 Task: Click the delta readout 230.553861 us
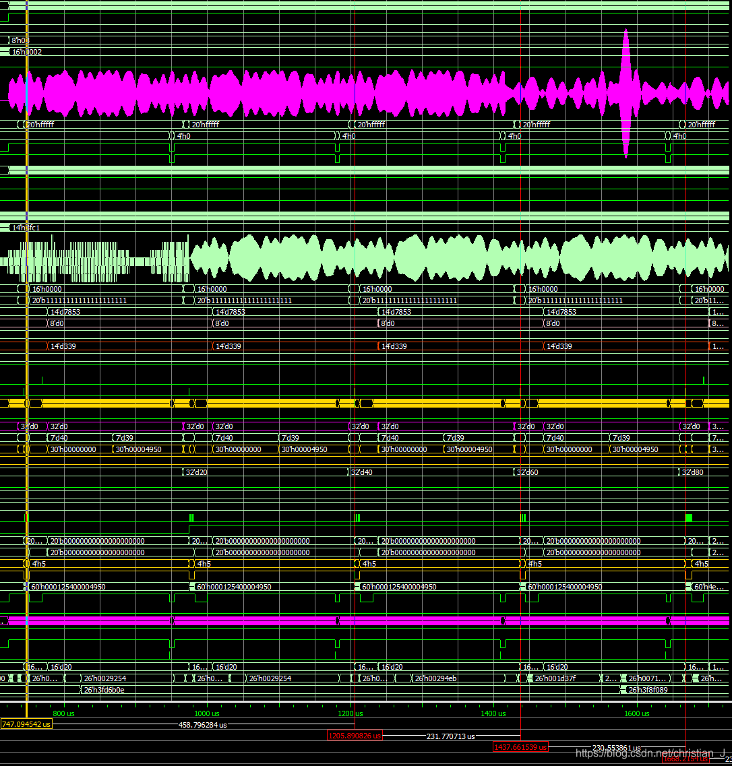click(x=616, y=748)
